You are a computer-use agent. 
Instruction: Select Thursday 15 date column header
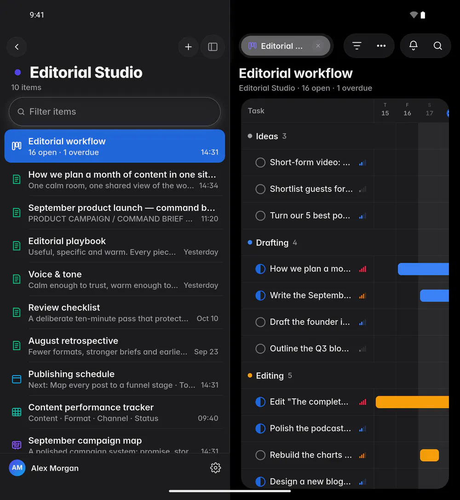pyautogui.click(x=385, y=109)
